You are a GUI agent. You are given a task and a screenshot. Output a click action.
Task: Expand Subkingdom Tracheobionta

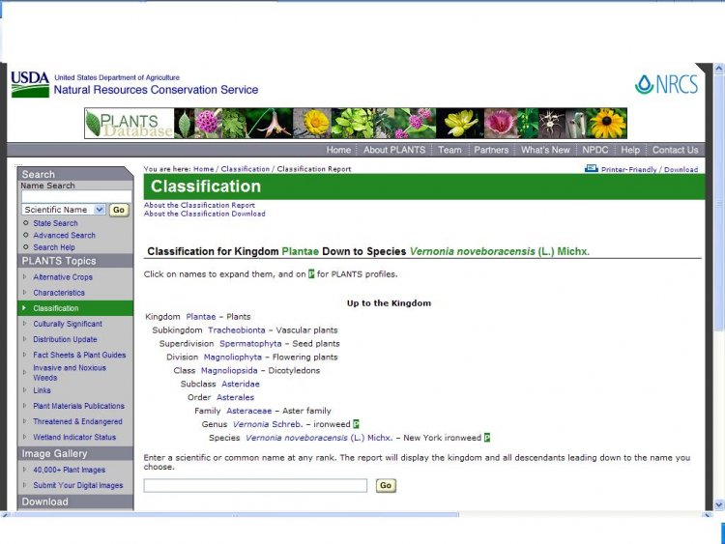point(236,330)
